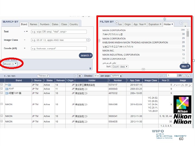This screenshot has height=146, width=195.
Task: Check the box for NIKON row 5584035
Action: [2, 121]
